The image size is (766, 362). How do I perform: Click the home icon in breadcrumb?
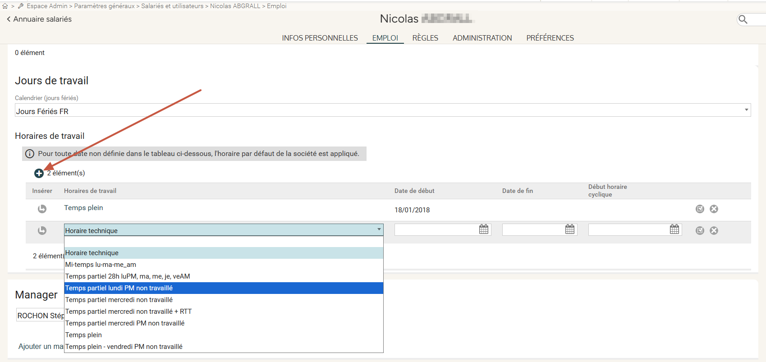coord(5,6)
